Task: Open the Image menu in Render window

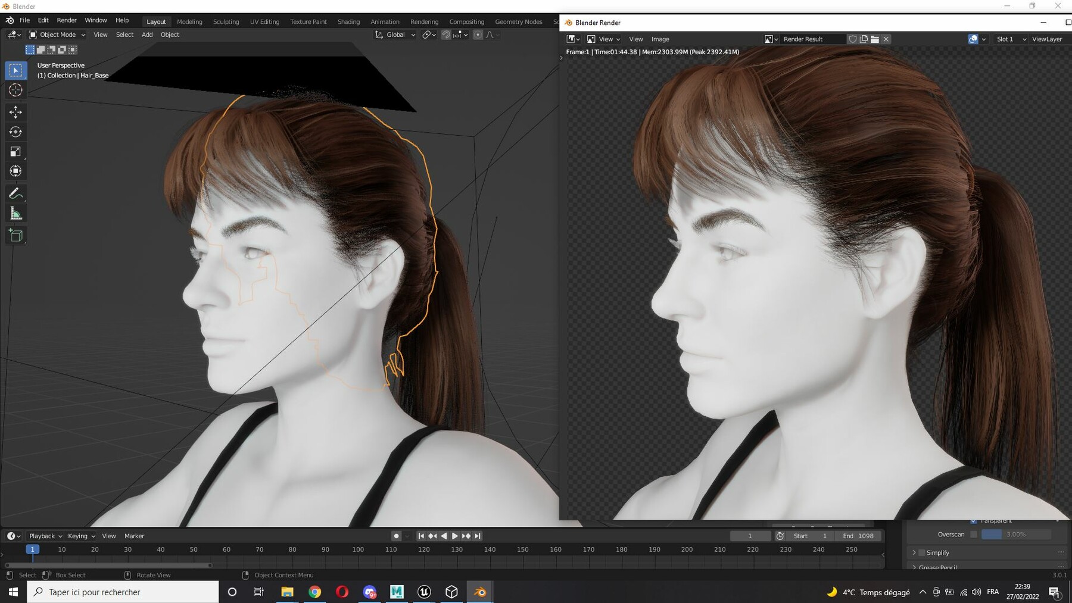Action: [660, 39]
